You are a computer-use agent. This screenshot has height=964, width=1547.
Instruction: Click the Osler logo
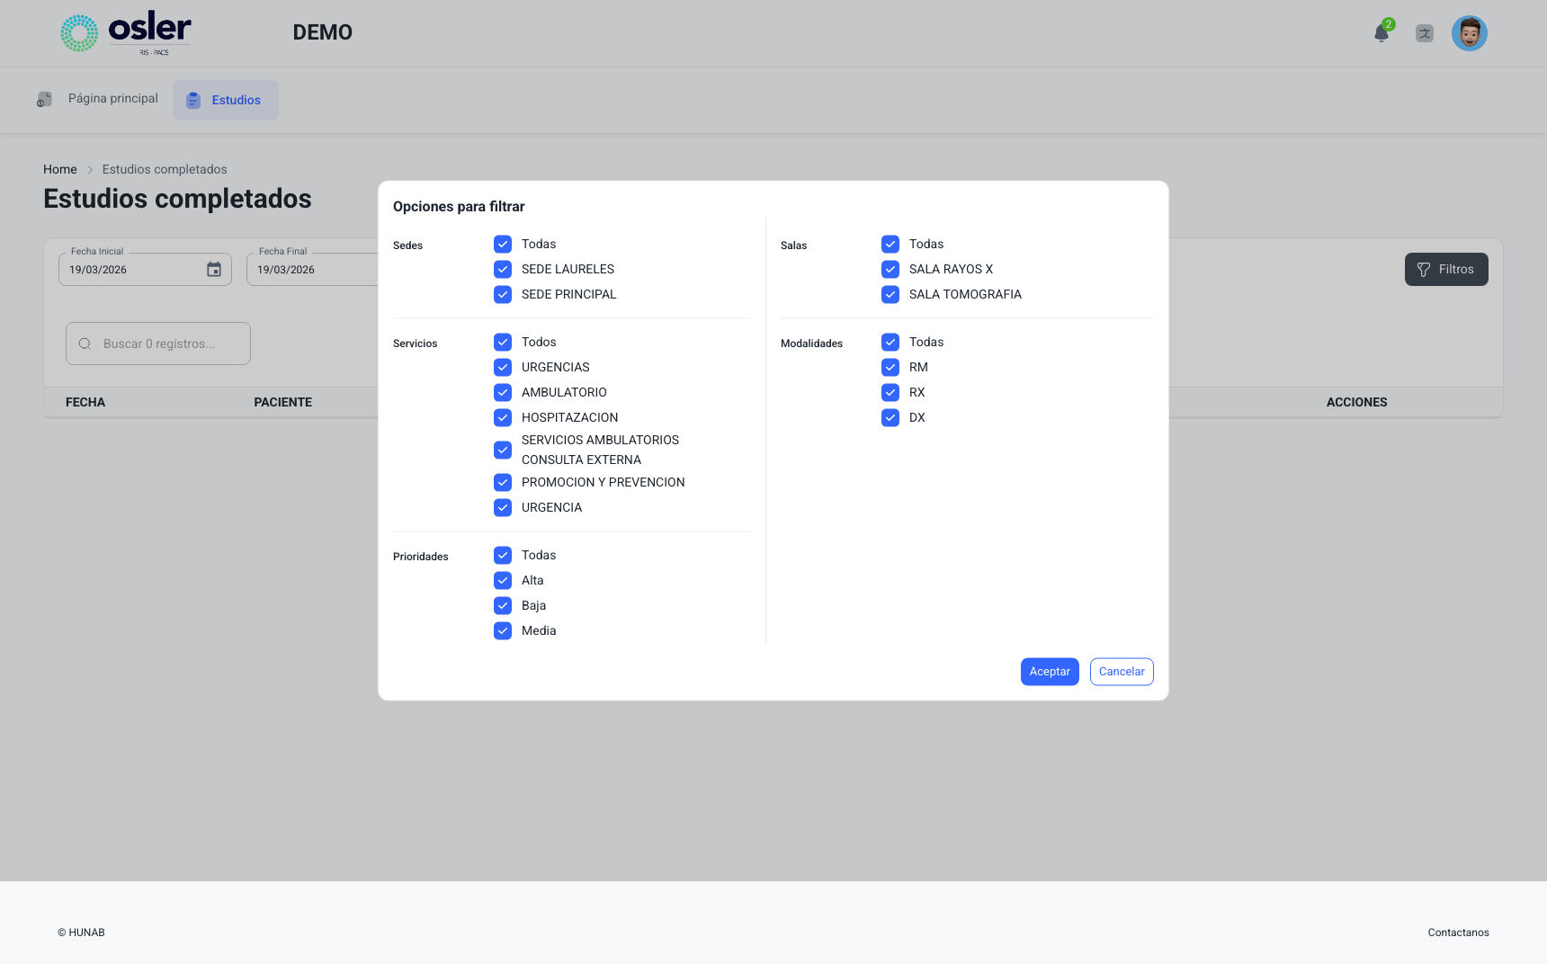(x=126, y=33)
